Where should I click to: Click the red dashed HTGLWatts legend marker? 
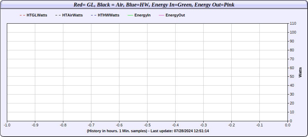coord(22,15)
